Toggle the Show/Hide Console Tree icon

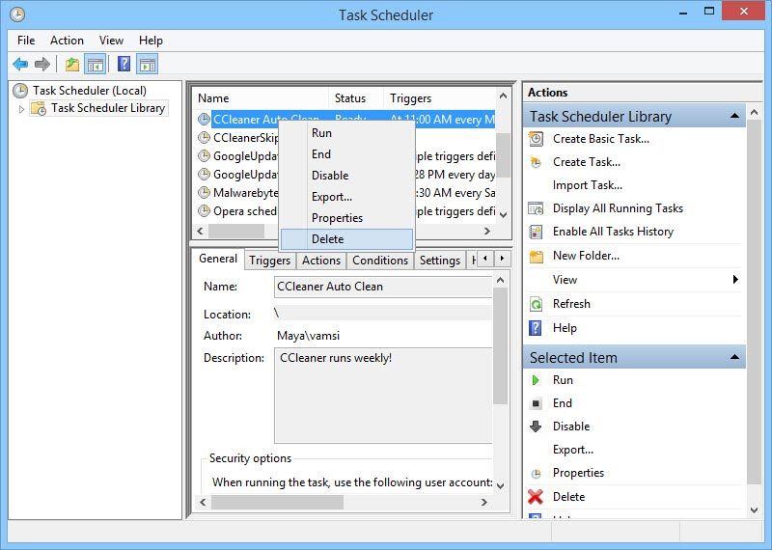[x=95, y=64]
